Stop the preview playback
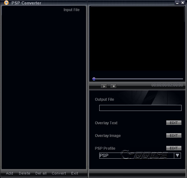 coord(114,86)
